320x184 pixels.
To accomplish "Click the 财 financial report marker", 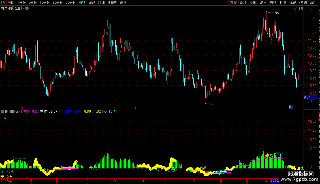I will (x=291, y=107).
